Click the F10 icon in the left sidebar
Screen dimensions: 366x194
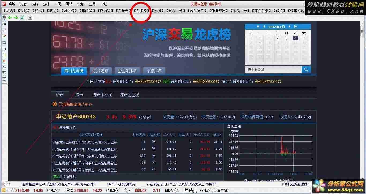[4, 49]
